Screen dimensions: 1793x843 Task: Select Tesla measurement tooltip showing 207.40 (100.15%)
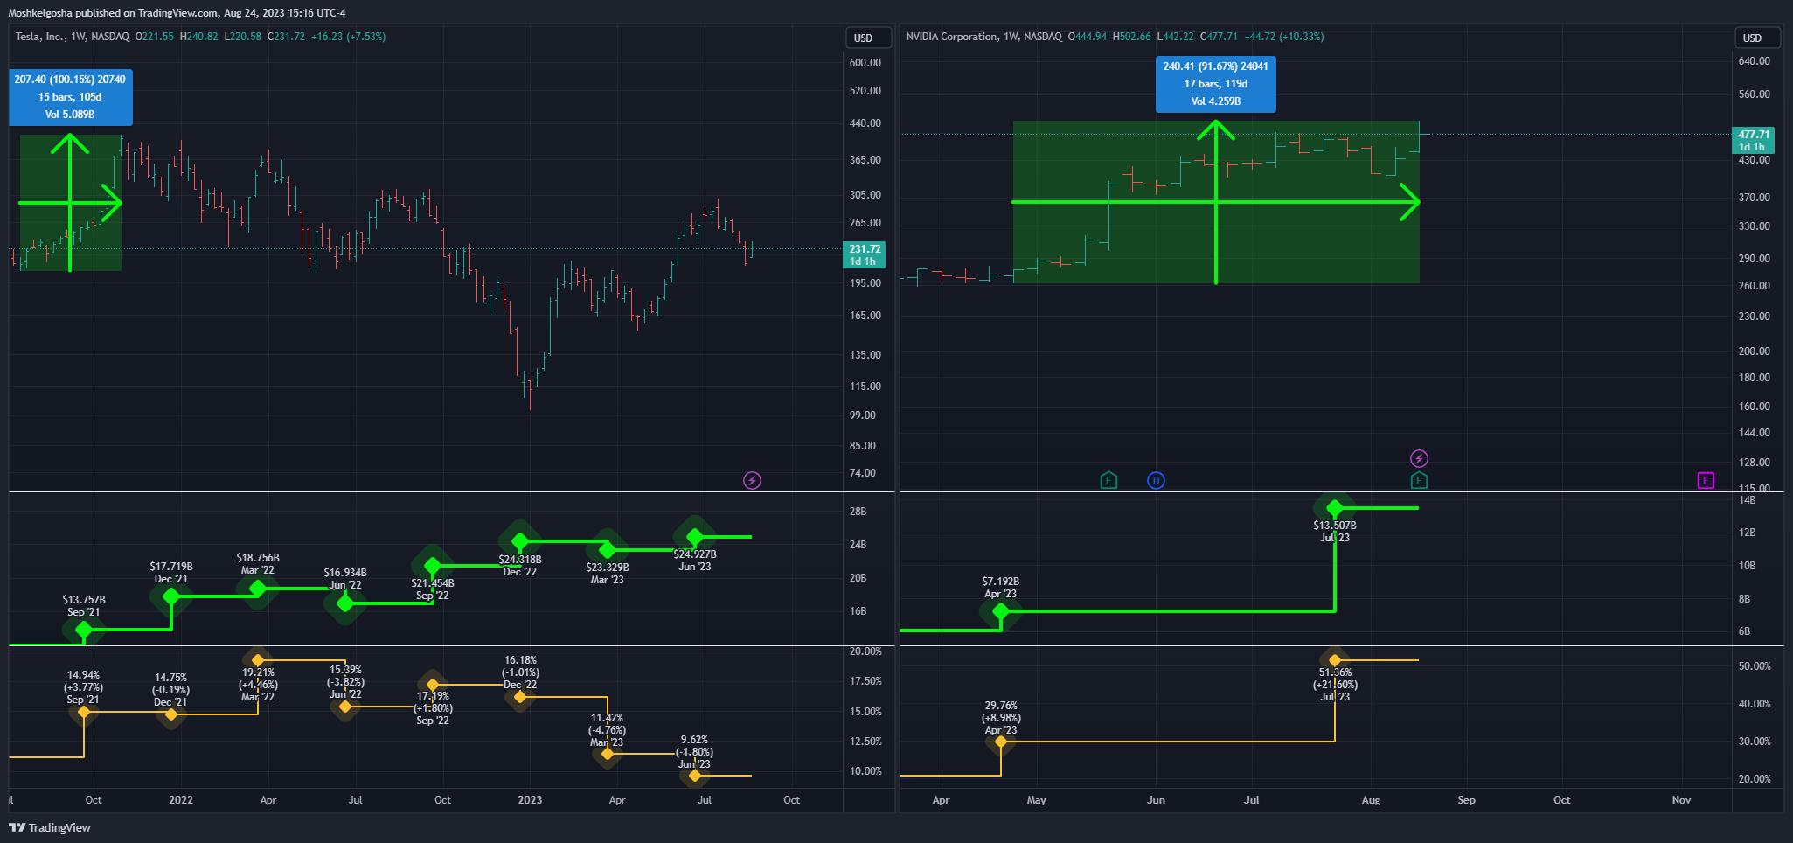70,97
